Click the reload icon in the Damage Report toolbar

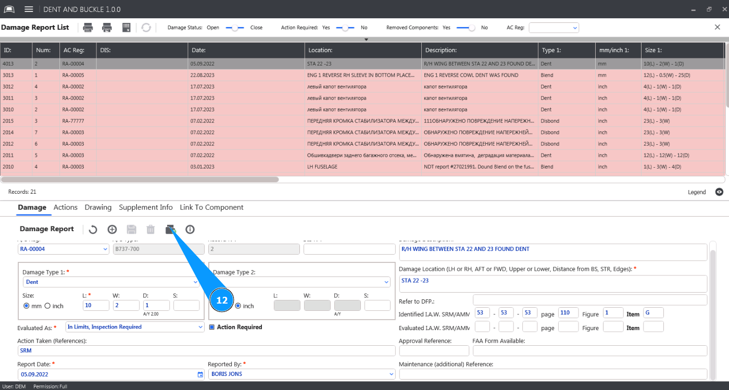pos(93,230)
